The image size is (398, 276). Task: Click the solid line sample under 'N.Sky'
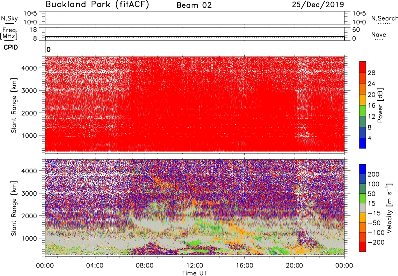[x=9, y=23]
